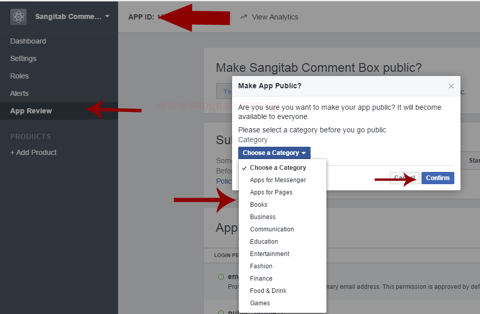480x314 pixels.
Task: Open the Alerts section
Action: 19,93
